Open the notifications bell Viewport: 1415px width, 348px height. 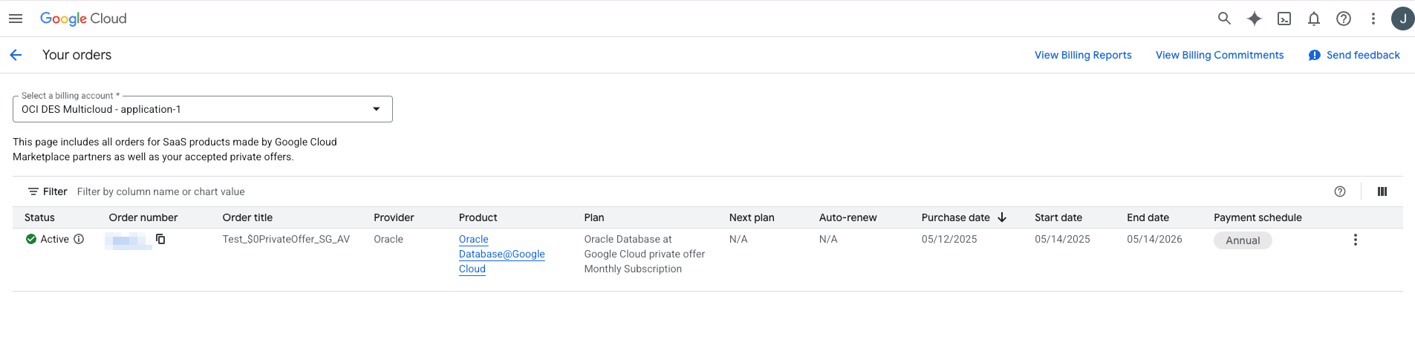(1313, 19)
